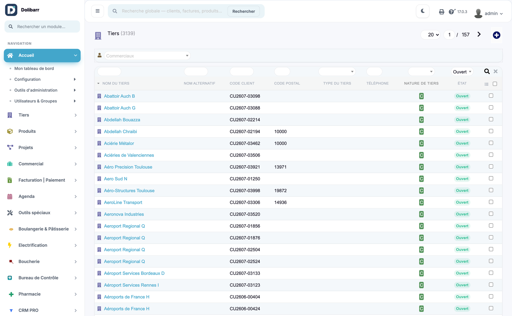
Task: Focus the Rechercher un module field
Action: coord(42,27)
